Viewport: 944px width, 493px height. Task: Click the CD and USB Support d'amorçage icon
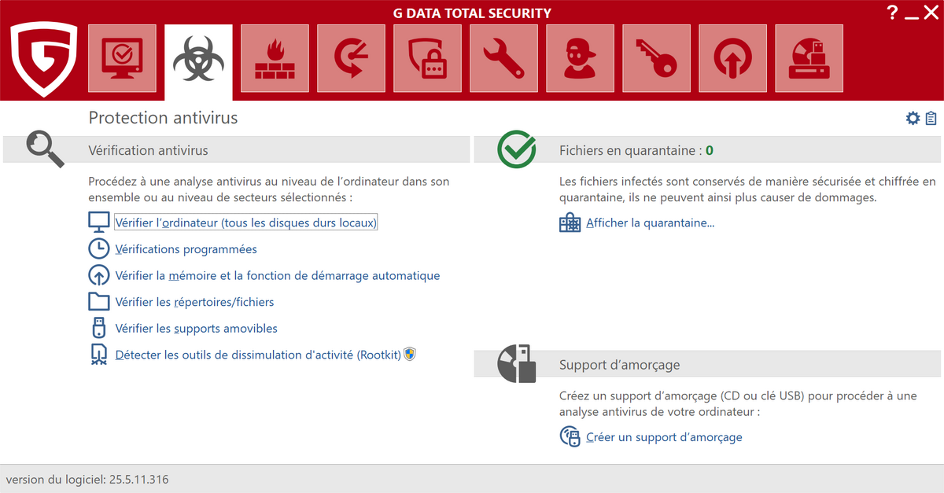(516, 364)
